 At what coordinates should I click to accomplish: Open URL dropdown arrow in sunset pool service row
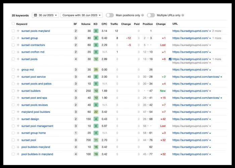click(221, 77)
